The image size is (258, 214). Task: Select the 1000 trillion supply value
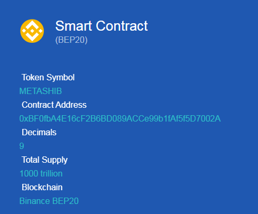[x=41, y=173]
